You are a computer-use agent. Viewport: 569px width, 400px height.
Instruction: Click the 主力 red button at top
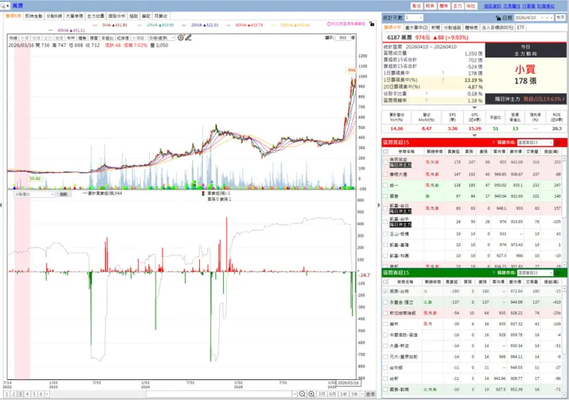point(458,6)
